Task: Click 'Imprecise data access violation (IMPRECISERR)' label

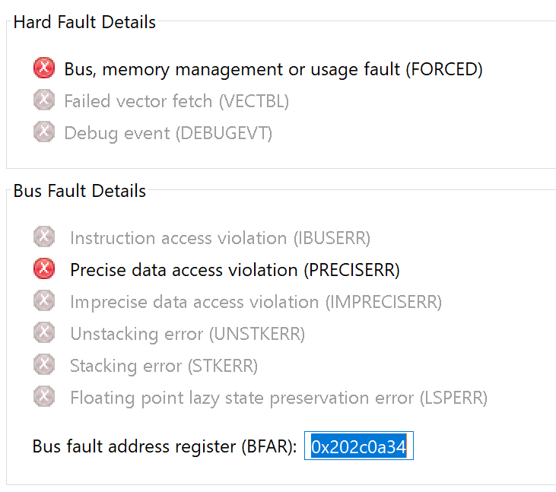Action: click(256, 303)
